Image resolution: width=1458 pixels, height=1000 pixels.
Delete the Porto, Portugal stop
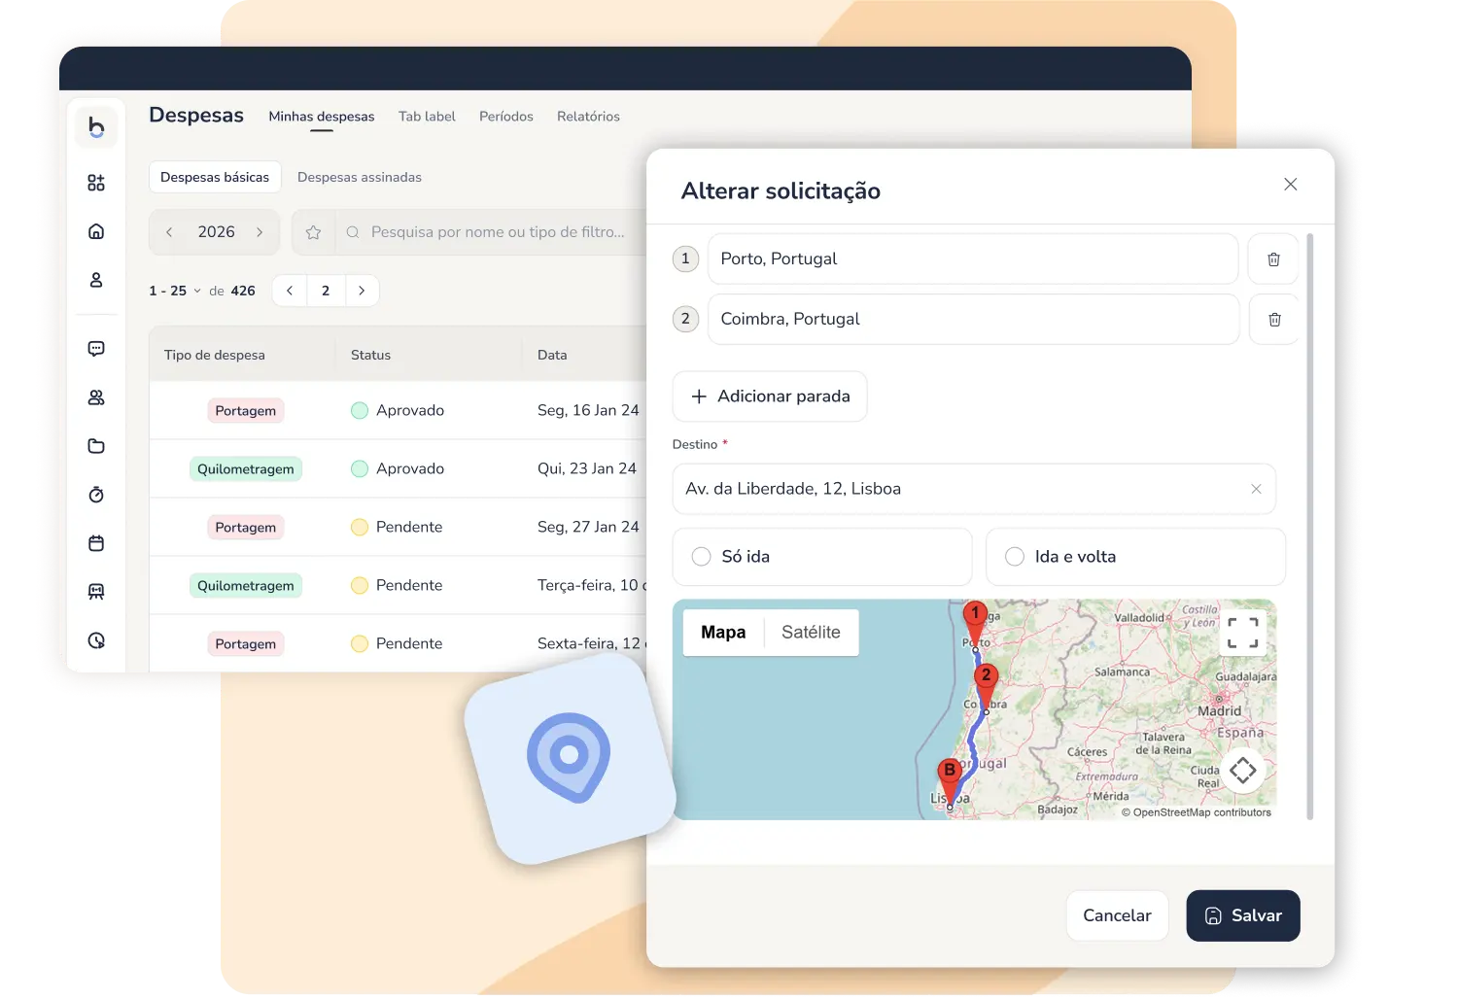click(x=1273, y=259)
